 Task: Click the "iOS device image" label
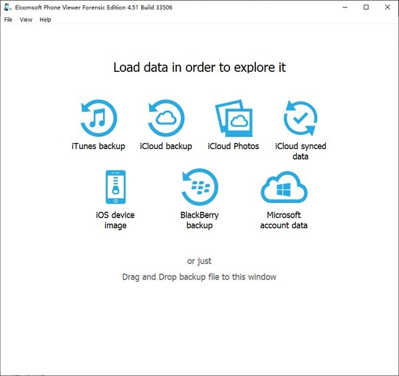(115, 220)
